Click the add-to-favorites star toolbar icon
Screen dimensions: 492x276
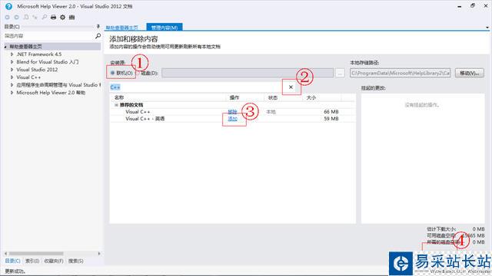click(x=35, y=17)
